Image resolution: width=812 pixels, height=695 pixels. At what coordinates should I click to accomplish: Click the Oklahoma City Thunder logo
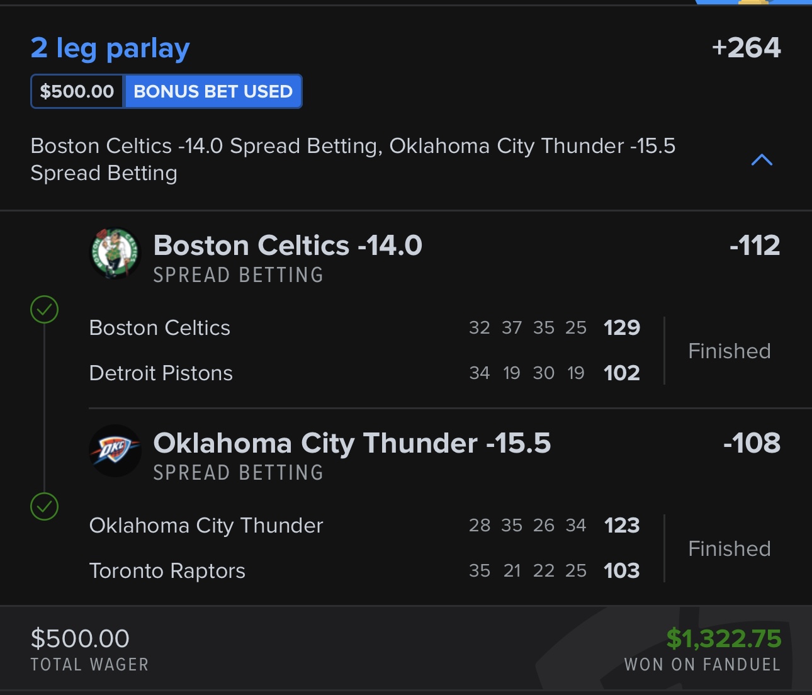115,451
